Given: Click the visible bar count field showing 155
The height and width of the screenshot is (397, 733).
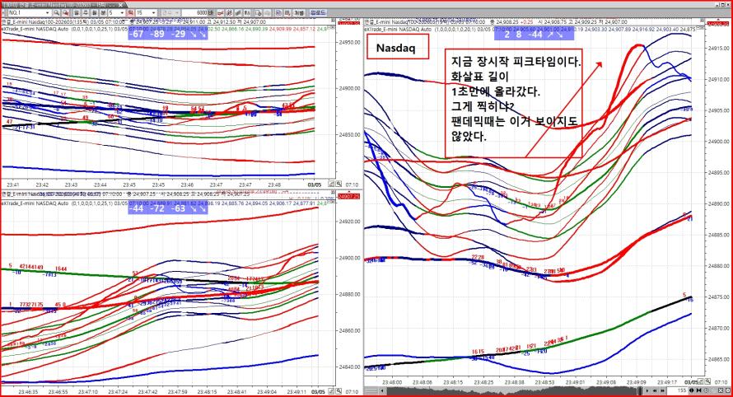Looking at the screenshot, I should click(x=677, y=390).
